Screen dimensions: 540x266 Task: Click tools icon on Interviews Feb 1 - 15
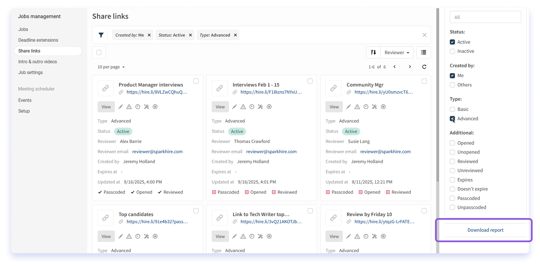coord(260,107)
